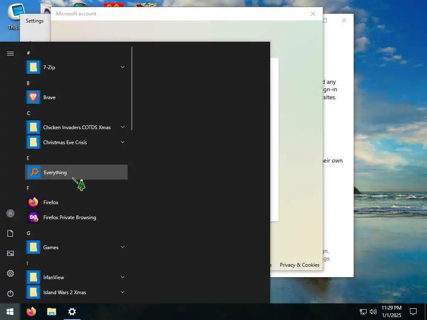Expand the Island Wars 2 Xmas chevron
This screenshot has width=427, height=320.
(x=123, y=292)
